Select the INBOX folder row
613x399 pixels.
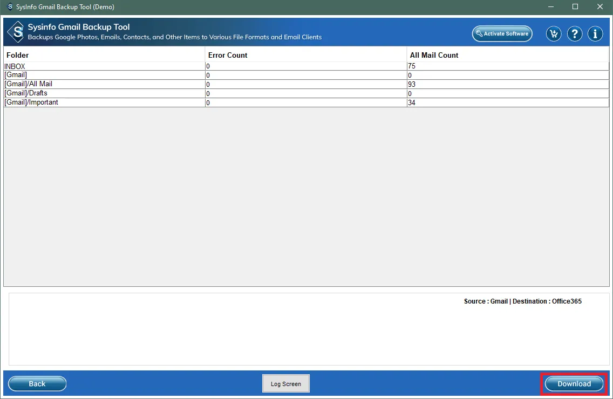[306, 66]
